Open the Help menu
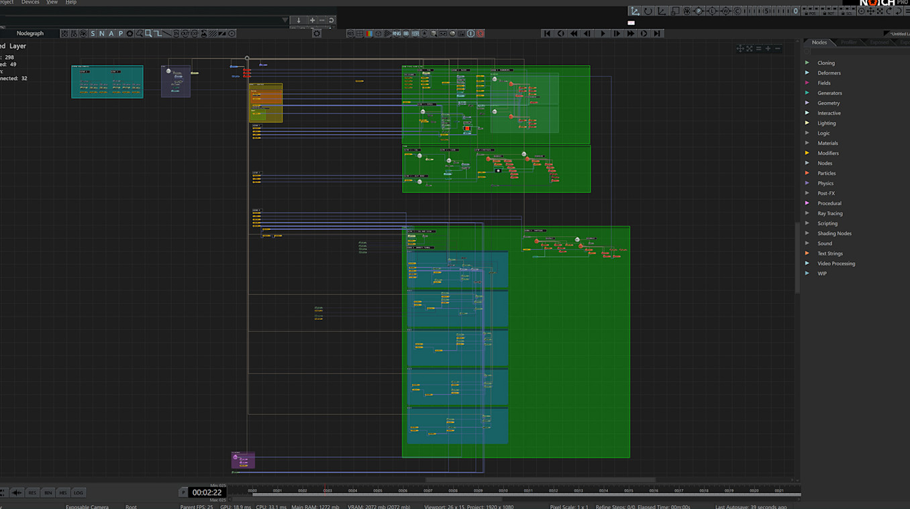Screen dimensions: 910x509 (71, 3)
